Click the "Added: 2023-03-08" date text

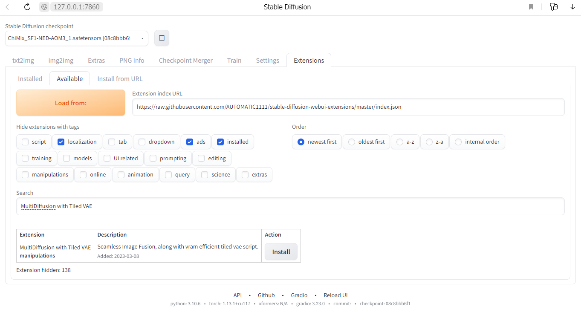pyautogui.click(x=118, y=256)
